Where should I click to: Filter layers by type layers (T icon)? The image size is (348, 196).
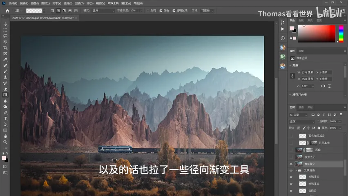coord(324,115)
